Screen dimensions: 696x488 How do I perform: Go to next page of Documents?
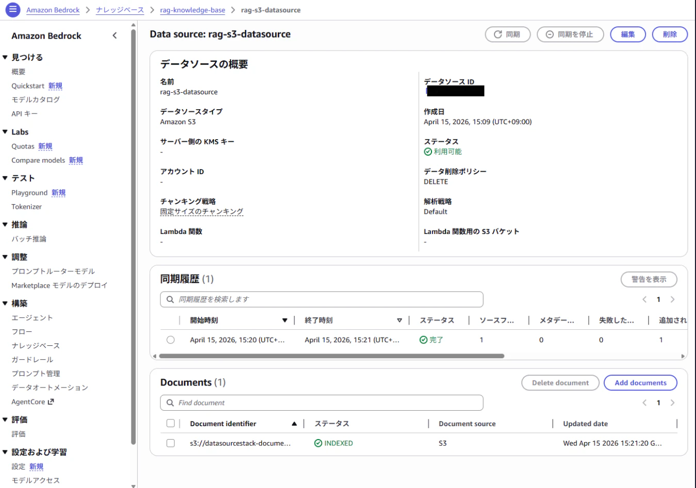tap(672, 403)
